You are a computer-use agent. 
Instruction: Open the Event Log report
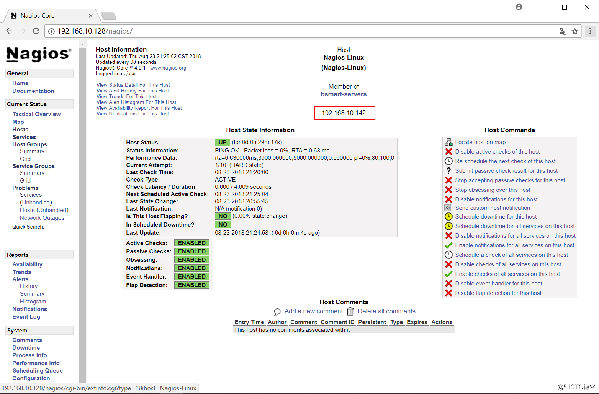pyautogui.click(x=26, y=317)
